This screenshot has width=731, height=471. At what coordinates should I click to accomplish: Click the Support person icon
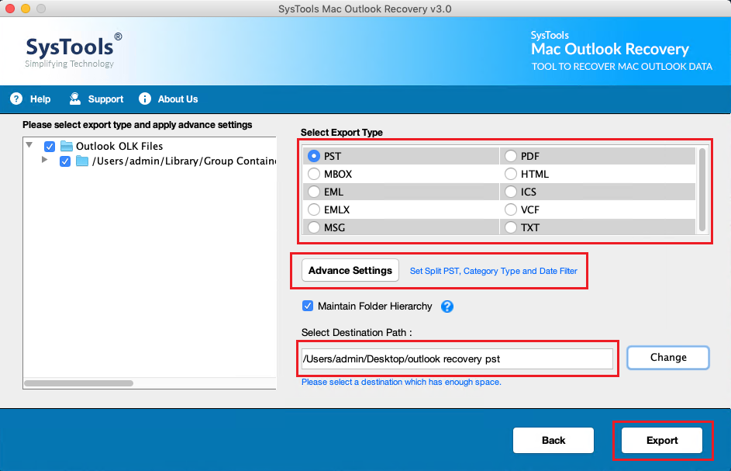[75, 99]
